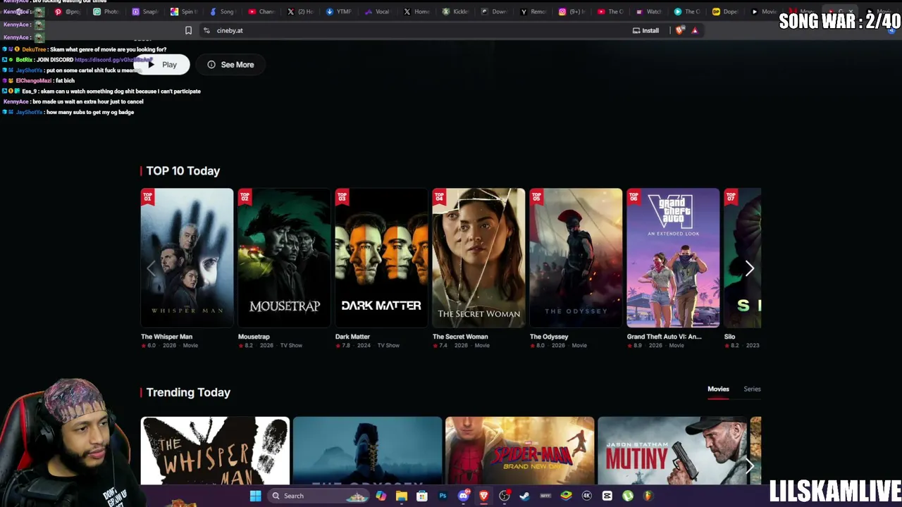Open The Whisper Man trending banner
This screenshot has width=902, height=507.
click(x=215, y=451)
